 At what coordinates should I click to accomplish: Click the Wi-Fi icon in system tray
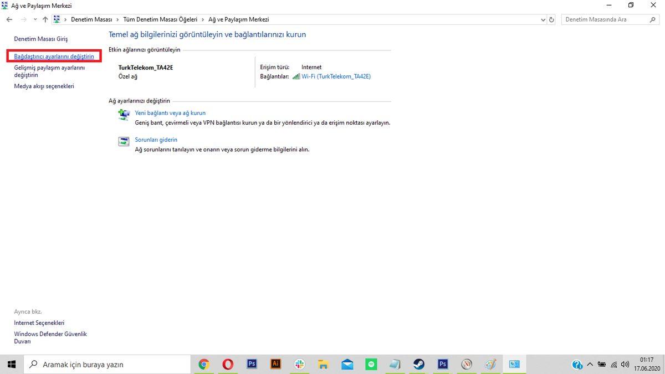[x=614, y=365]
